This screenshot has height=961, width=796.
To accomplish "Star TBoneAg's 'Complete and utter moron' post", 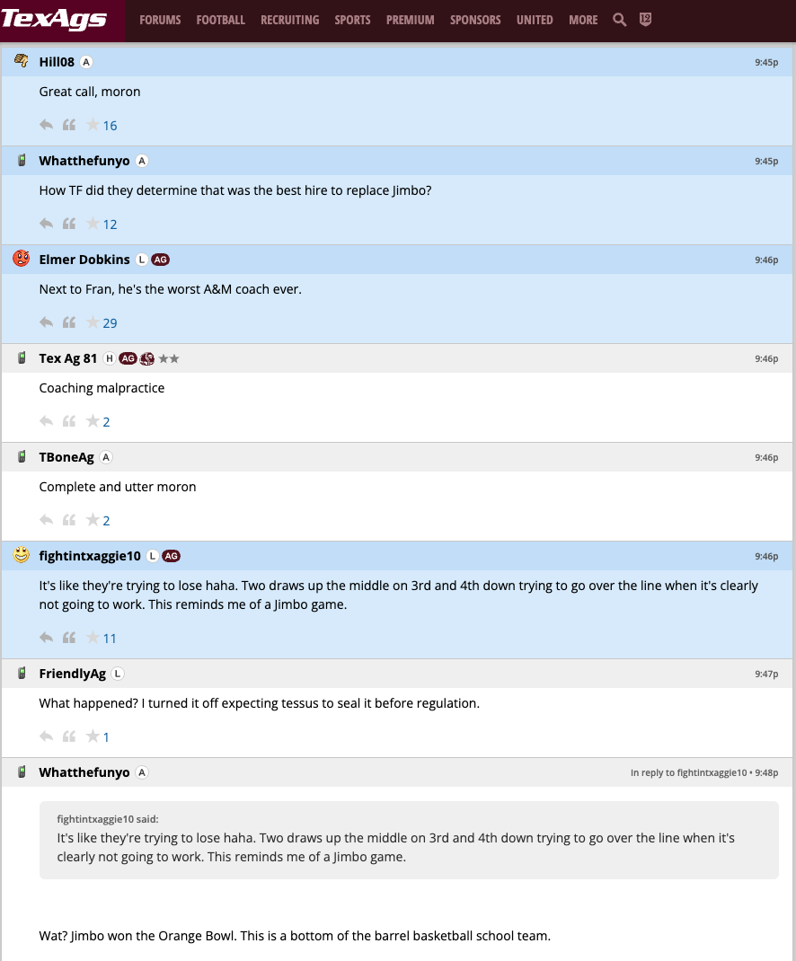I will (93, 520).
